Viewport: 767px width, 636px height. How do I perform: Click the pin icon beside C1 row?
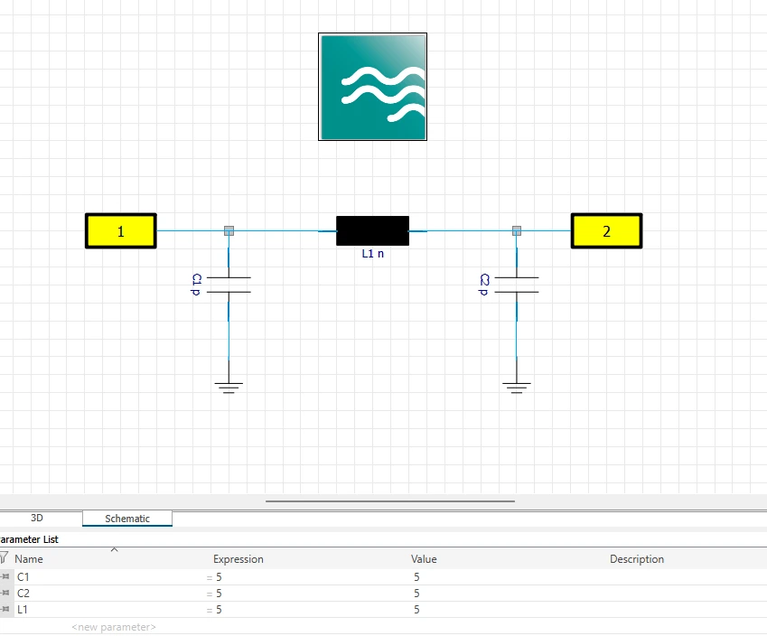[x=5, y=576]
